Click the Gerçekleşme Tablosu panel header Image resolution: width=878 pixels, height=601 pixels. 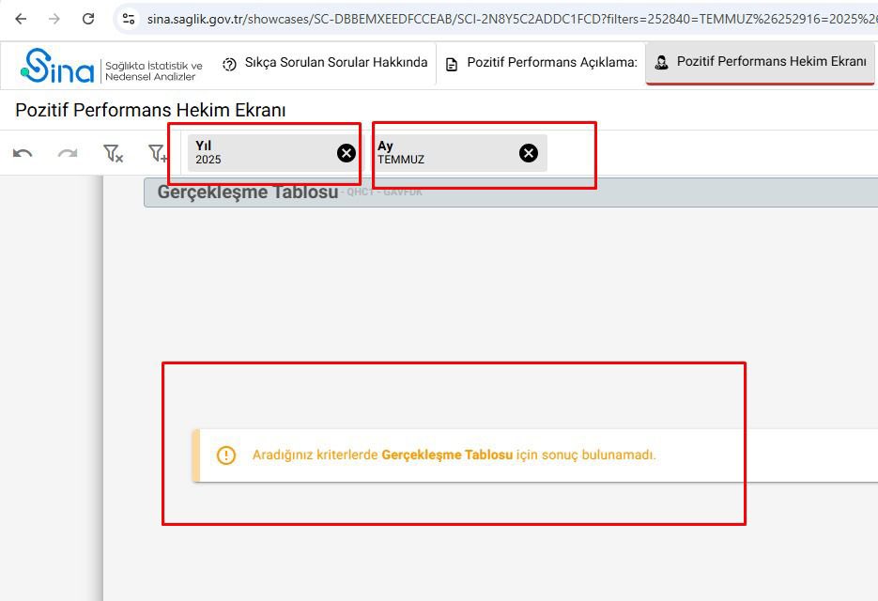tap(511, 193)
